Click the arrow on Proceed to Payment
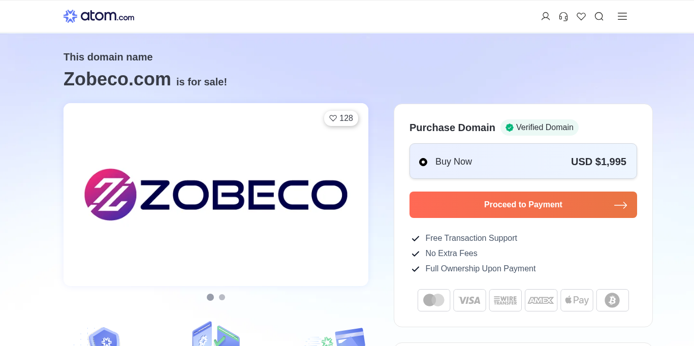The height and width of the screenshot is (346, 694). 620,205
